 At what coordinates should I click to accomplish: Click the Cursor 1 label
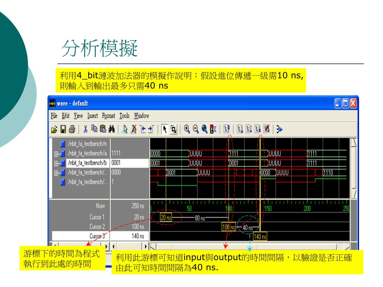tap(97, 217)
